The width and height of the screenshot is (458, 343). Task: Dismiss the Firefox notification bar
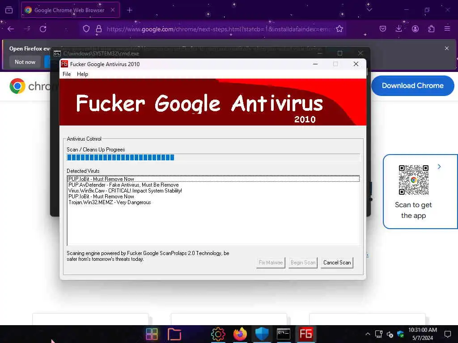point(447,48)
